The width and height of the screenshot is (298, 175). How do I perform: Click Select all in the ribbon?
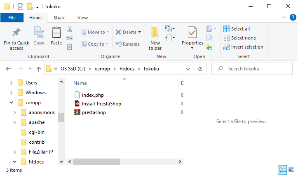tap(237, 29)
